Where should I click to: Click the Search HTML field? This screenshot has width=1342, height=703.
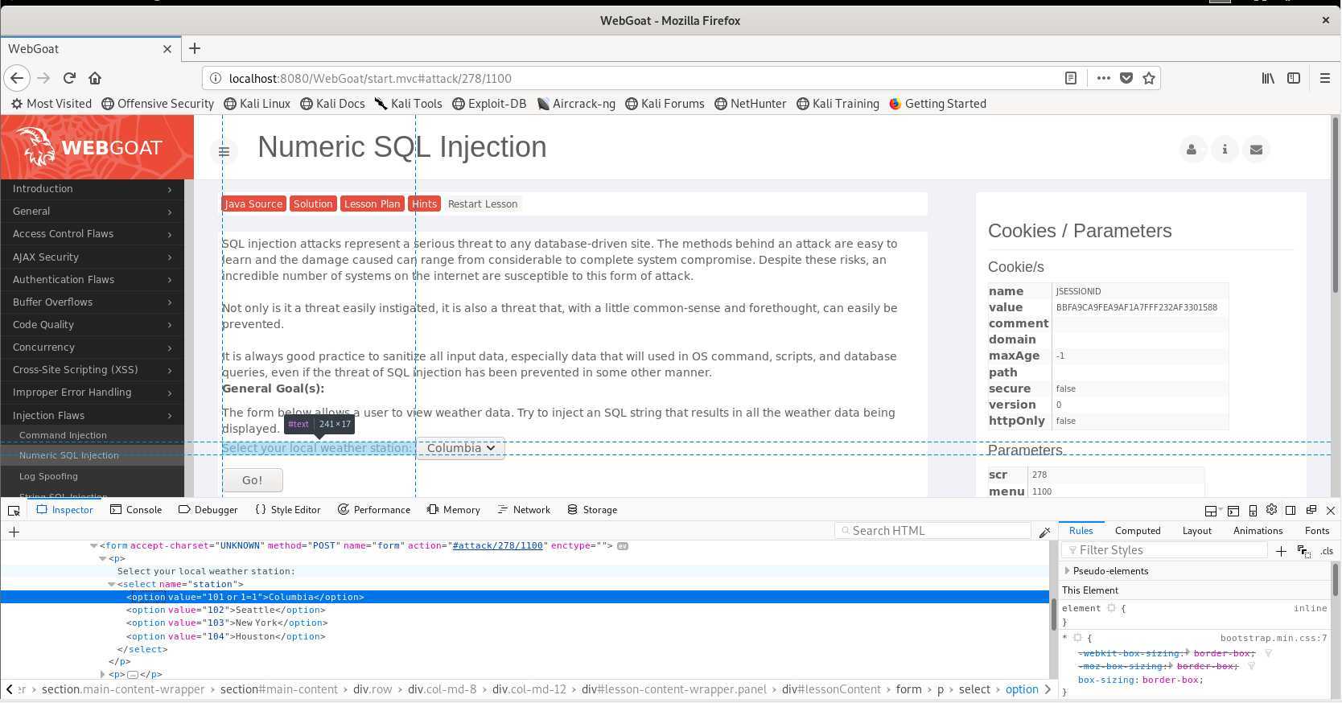(x=932, y=531)
